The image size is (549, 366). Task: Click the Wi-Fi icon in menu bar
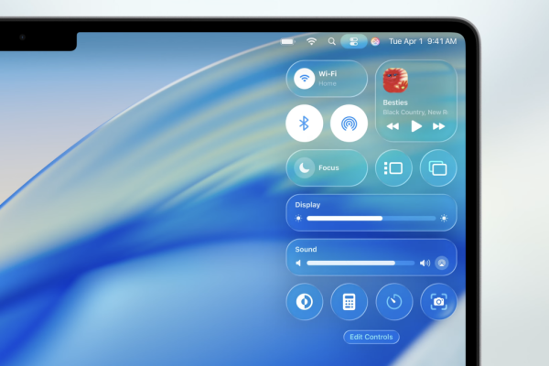(x=311, y=41)
